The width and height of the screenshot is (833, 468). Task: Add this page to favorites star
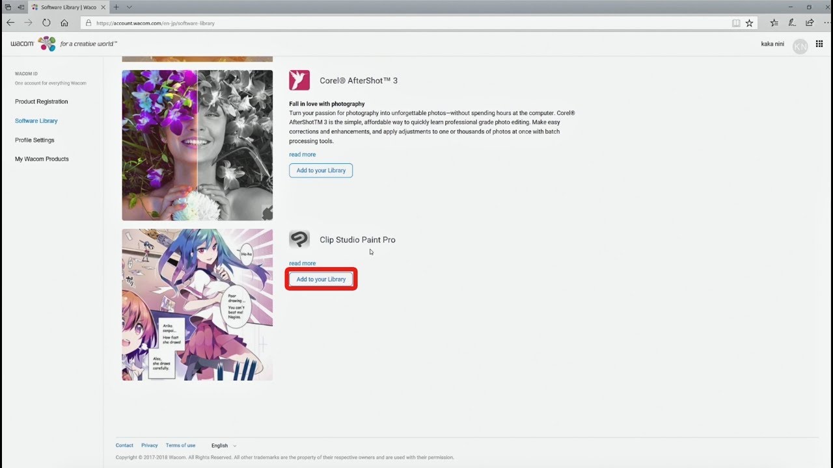(749, 23)
